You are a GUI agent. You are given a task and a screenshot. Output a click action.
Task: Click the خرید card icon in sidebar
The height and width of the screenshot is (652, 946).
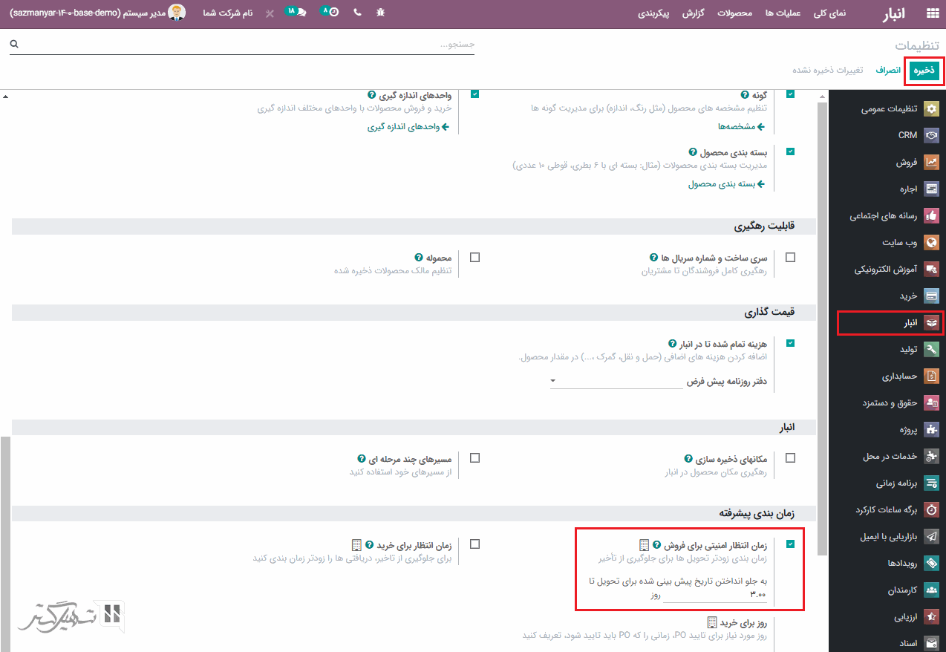[931, 296]
